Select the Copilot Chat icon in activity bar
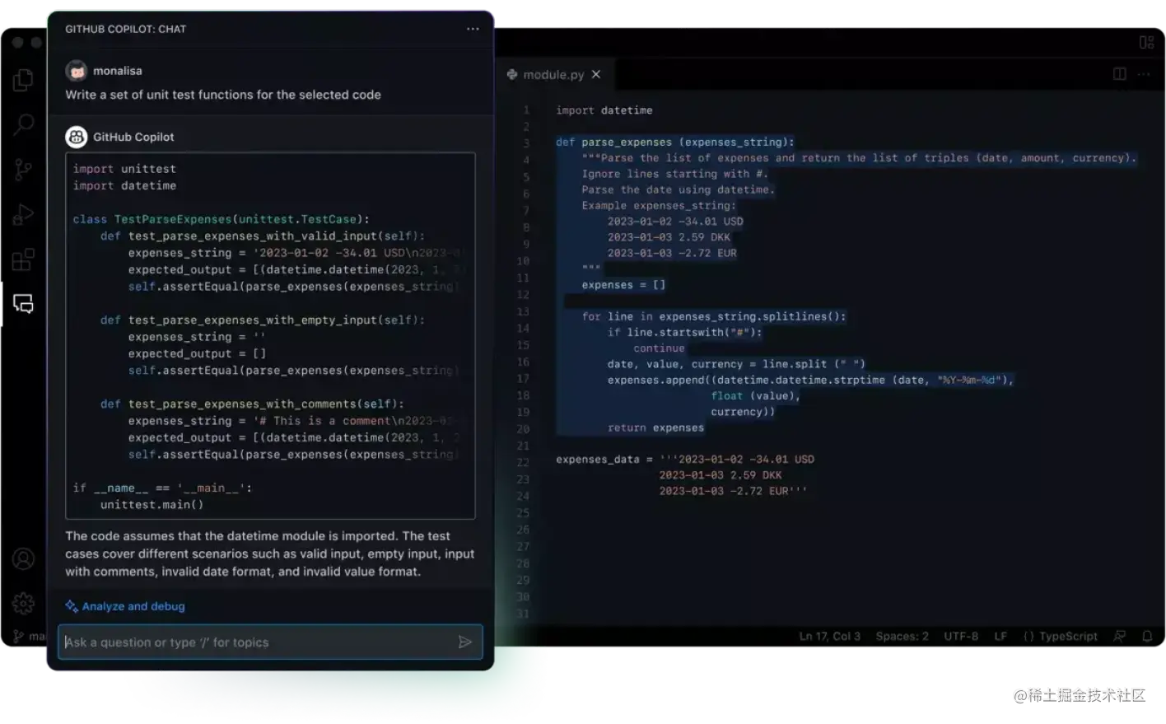Screen dimensions: 1166x724 (x=23, y=304)
